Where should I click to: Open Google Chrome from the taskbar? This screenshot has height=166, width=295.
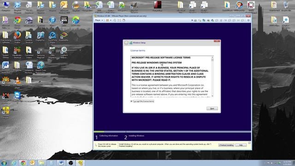coord(23,163)
